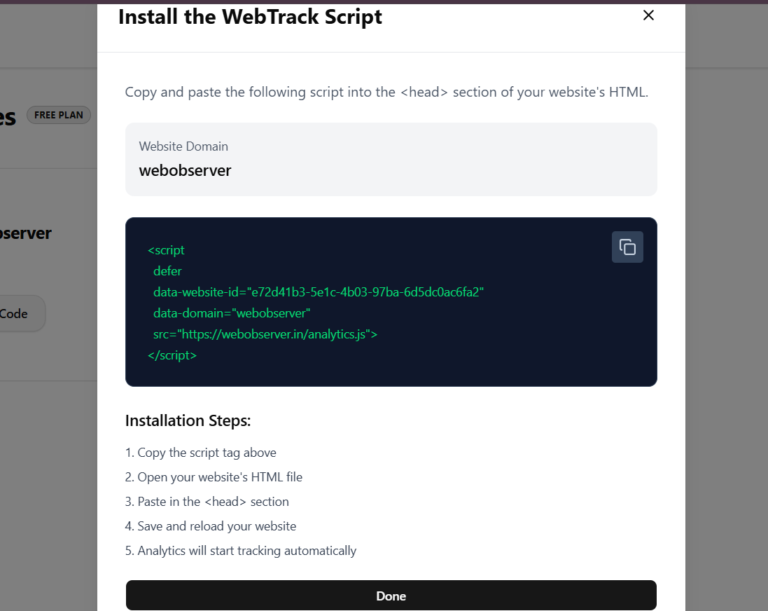This screenshot has height=611, width=768.
Task: Click the Paste in the head section step
Action: [x=207, y=501]
